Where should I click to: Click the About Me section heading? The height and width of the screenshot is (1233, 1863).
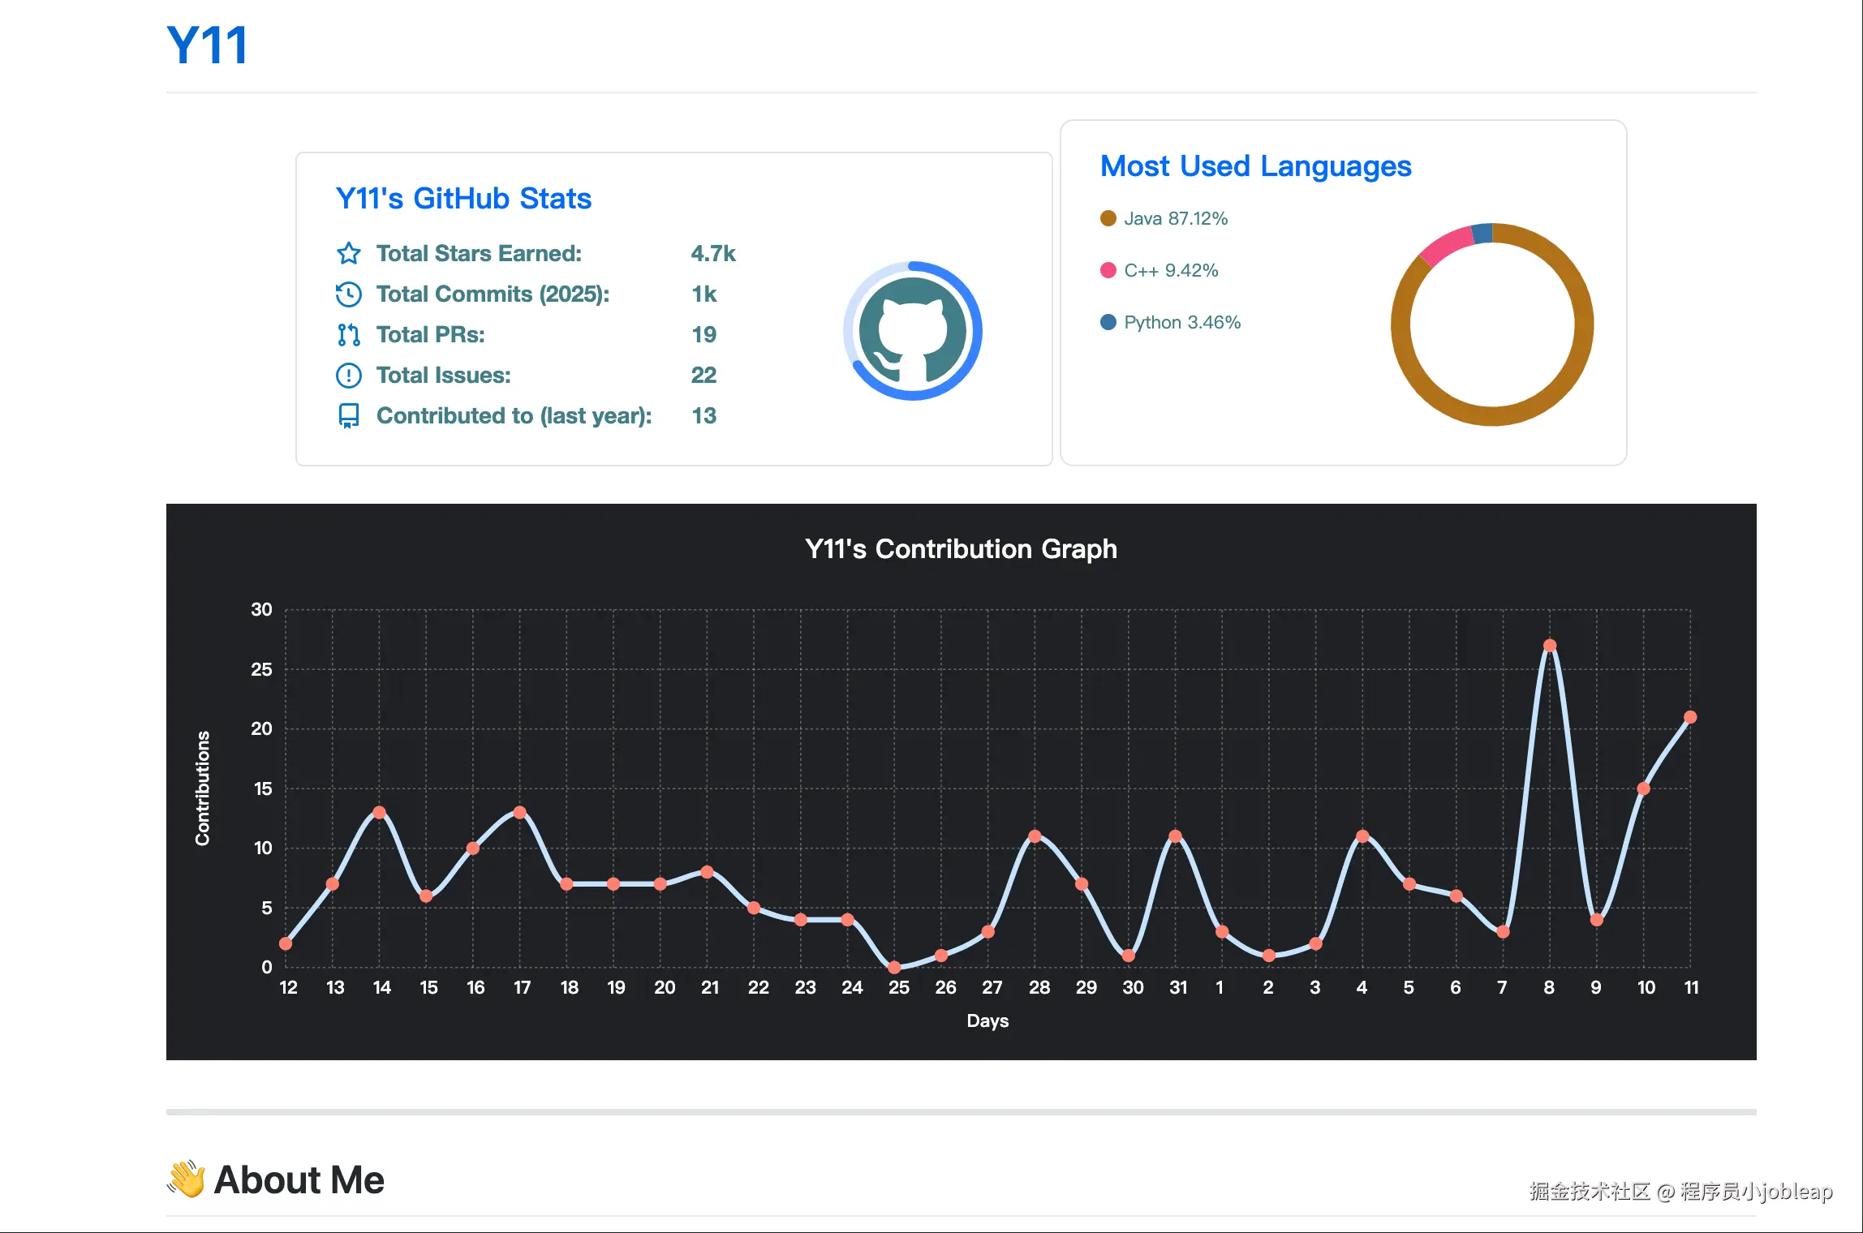299,1179
